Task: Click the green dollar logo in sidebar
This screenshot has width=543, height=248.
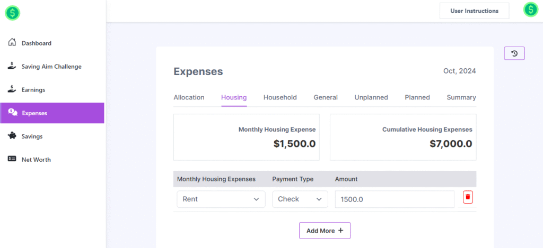Action: coord(12,13)
